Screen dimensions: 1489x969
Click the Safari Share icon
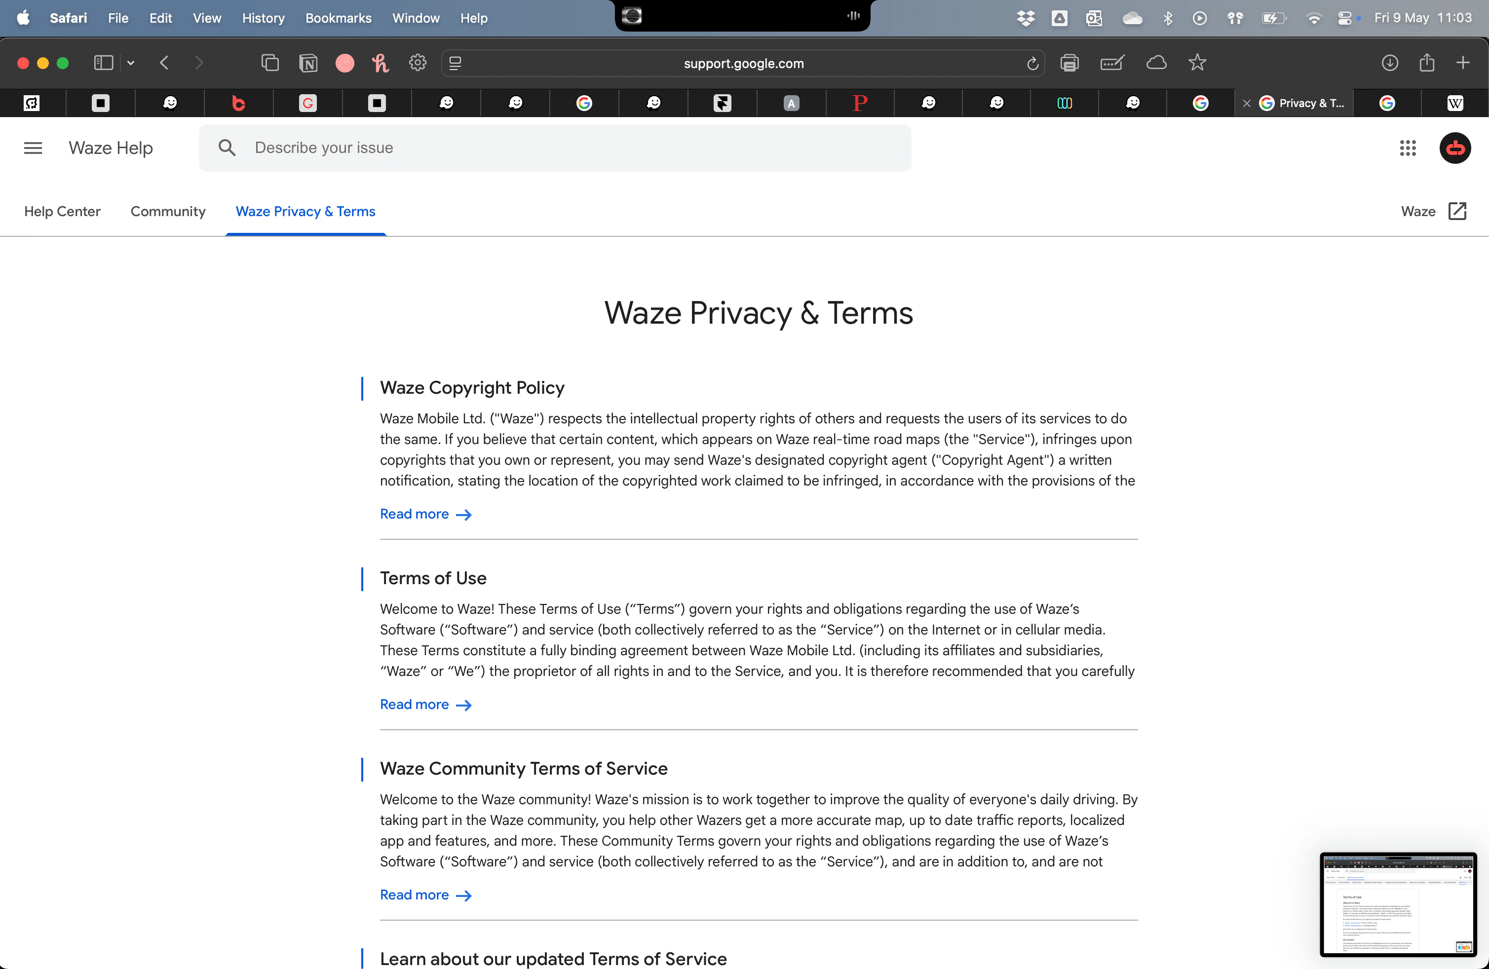pyautogui.click(x=1426, y=63)
